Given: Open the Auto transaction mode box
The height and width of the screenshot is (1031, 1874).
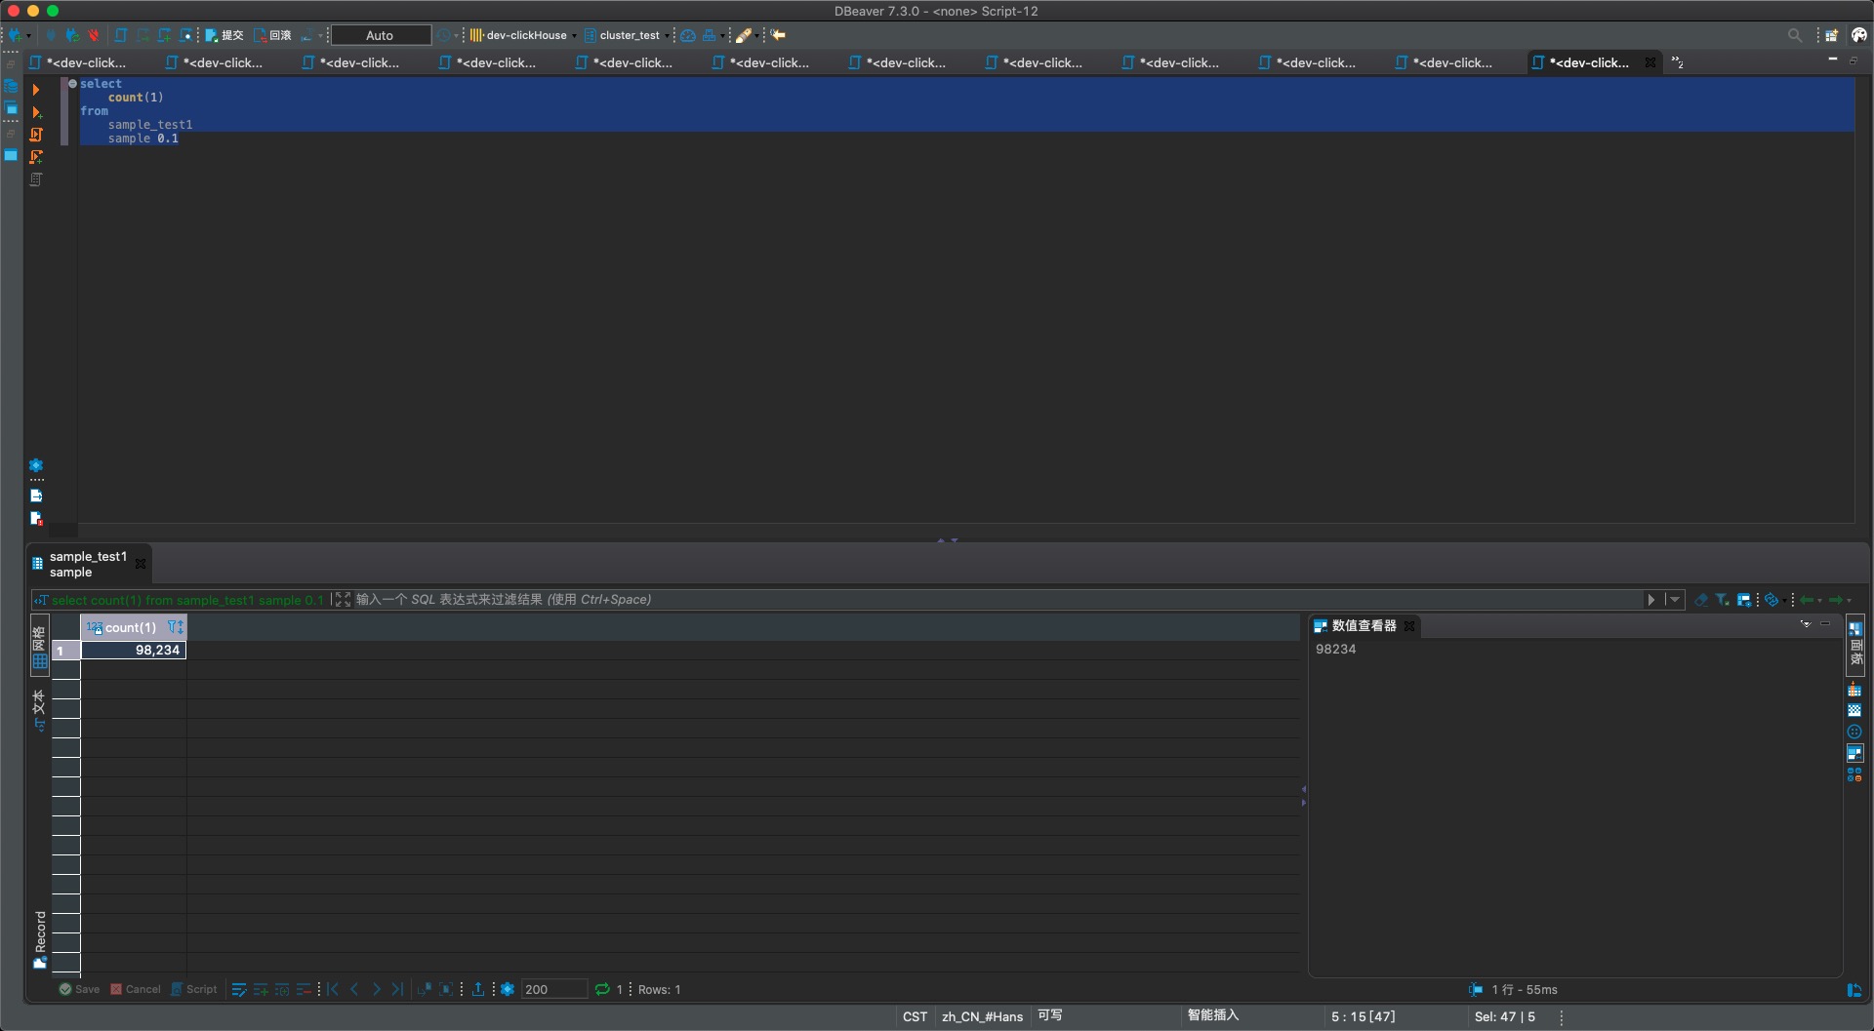Looking at the screenshot, I should tap(381, 35).
